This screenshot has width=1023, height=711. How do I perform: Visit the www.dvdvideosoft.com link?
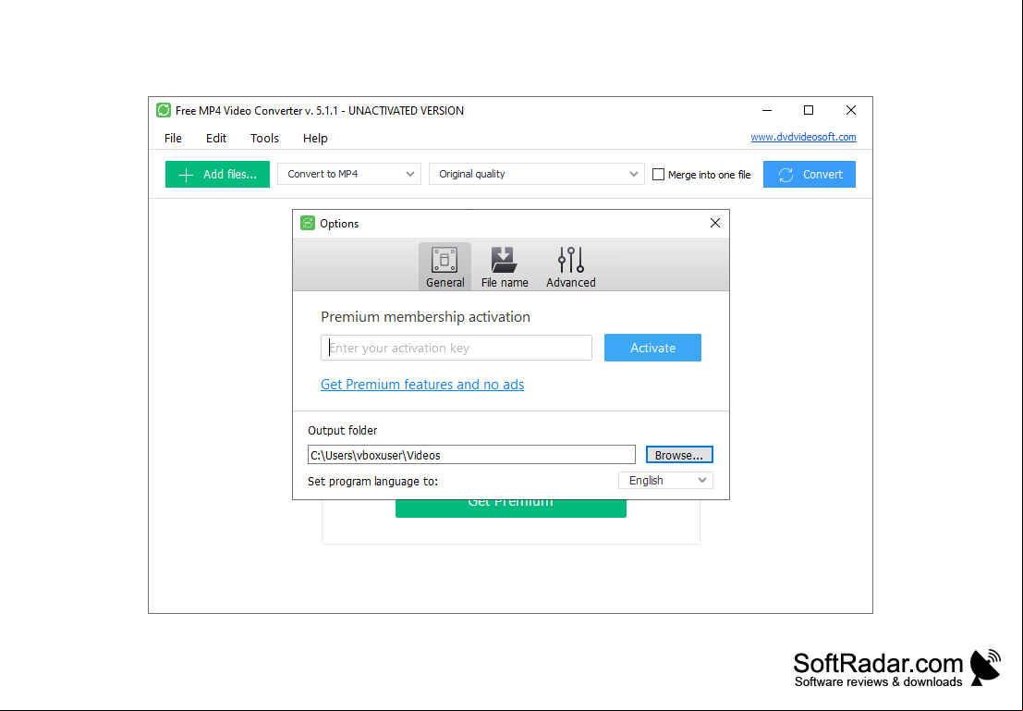coord(803,137)
